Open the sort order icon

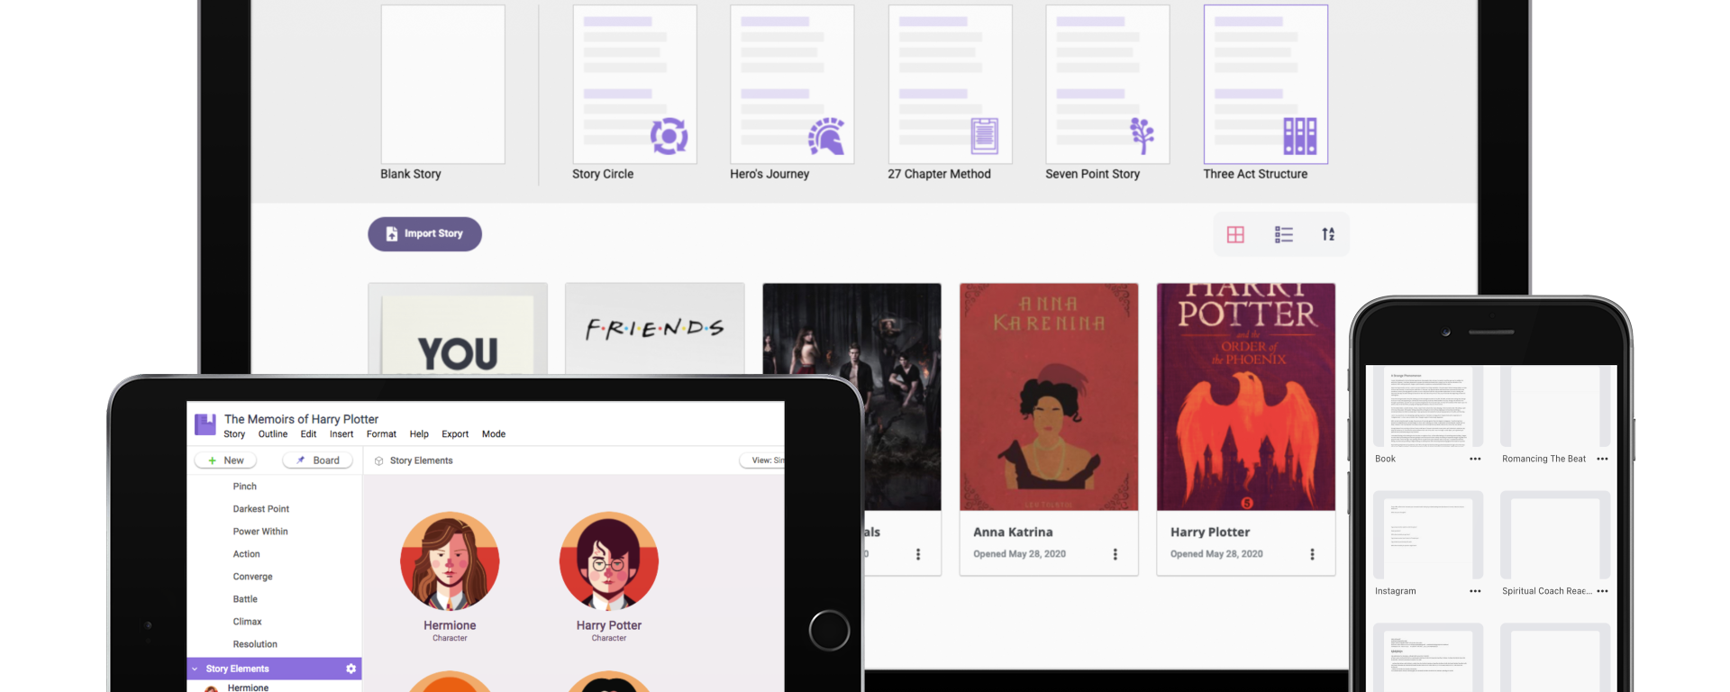(1328, 234)
